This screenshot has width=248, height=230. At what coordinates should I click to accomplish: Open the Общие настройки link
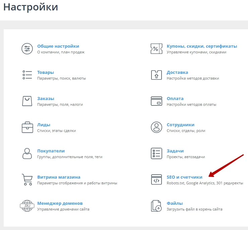point(58,46)
